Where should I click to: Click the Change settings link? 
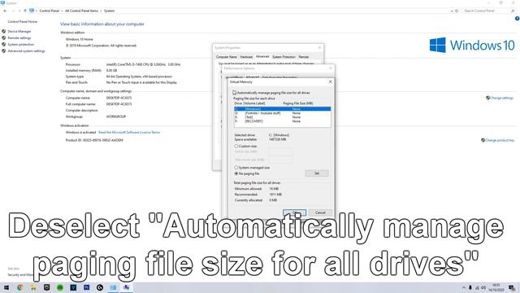pos(502,98)
